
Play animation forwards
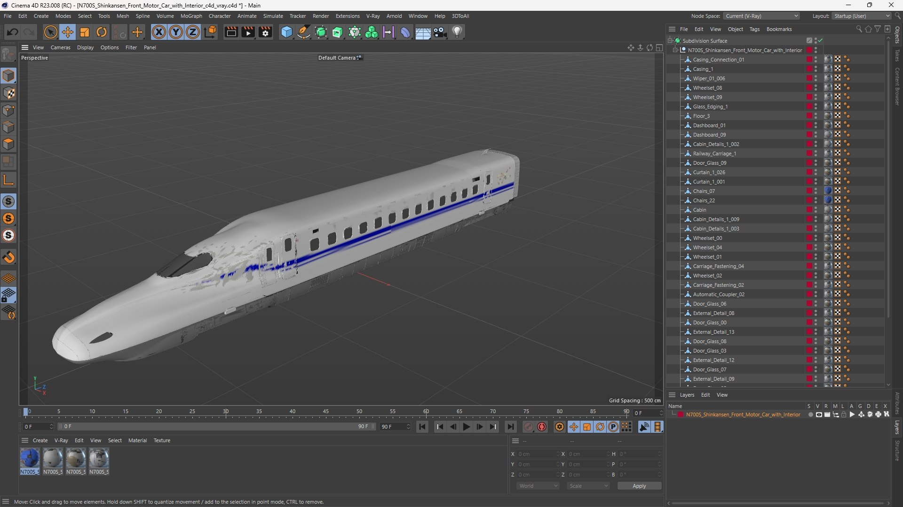[x=466, y=427]
